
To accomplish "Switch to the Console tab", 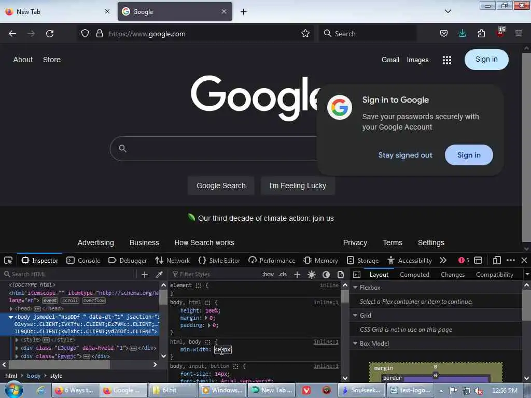I will point(83,260).
